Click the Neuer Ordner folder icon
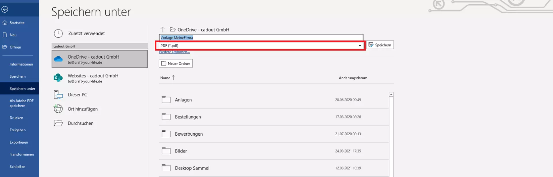Image resolution: width=553 pixels, height=177 pixels. coord(164,64)
